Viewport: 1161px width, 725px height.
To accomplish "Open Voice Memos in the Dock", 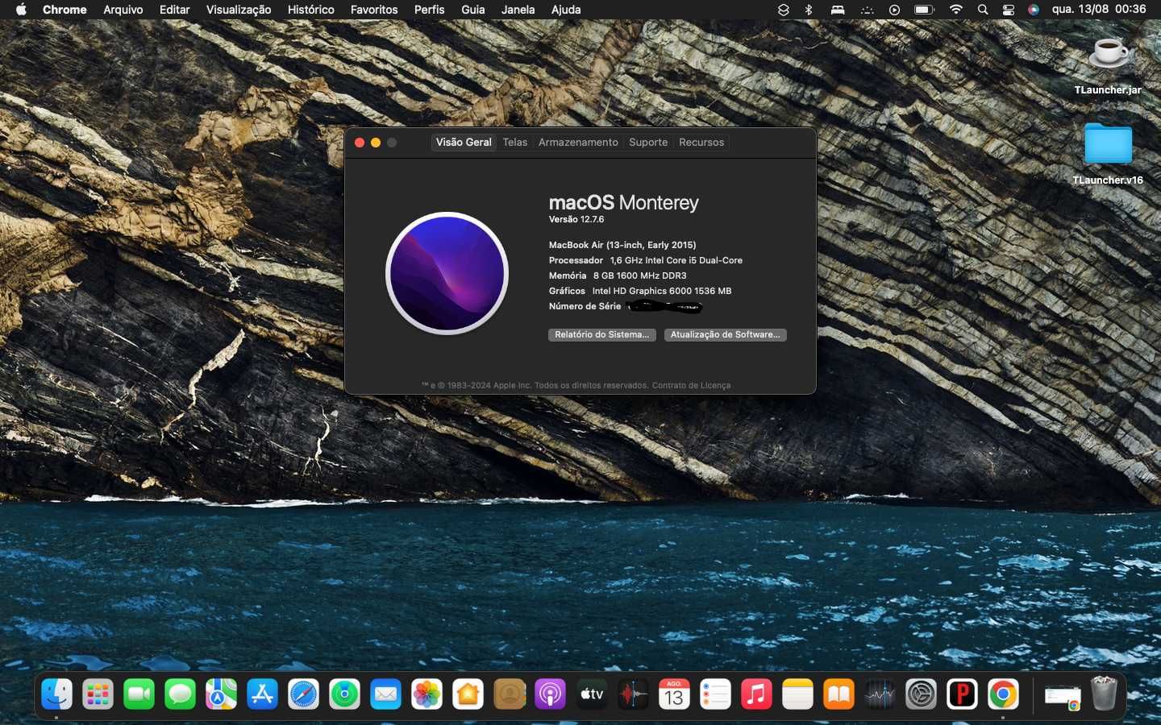I will (x=633, y=694).
